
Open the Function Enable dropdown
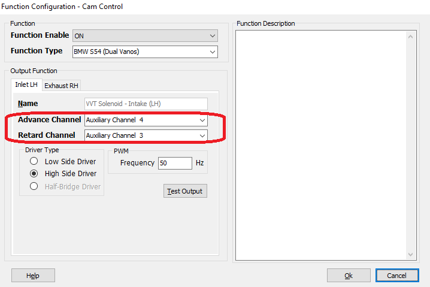[x=145, y=36]
